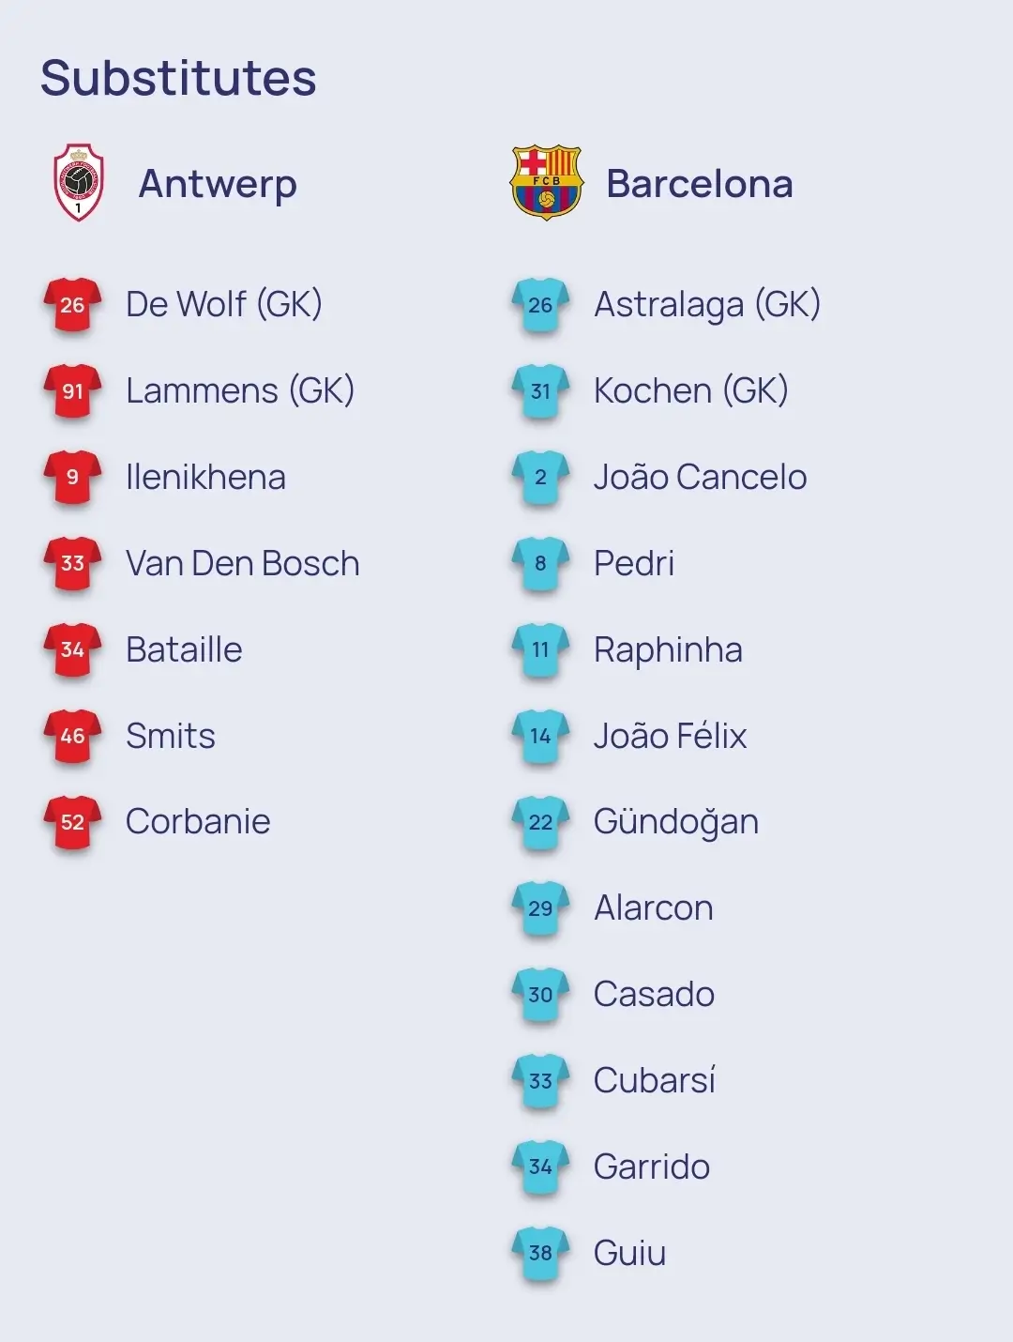The height and width of the screenshot is (1342, 1013).
Task: Click the Substitutes heading
Action: click(x=178, y=78)
